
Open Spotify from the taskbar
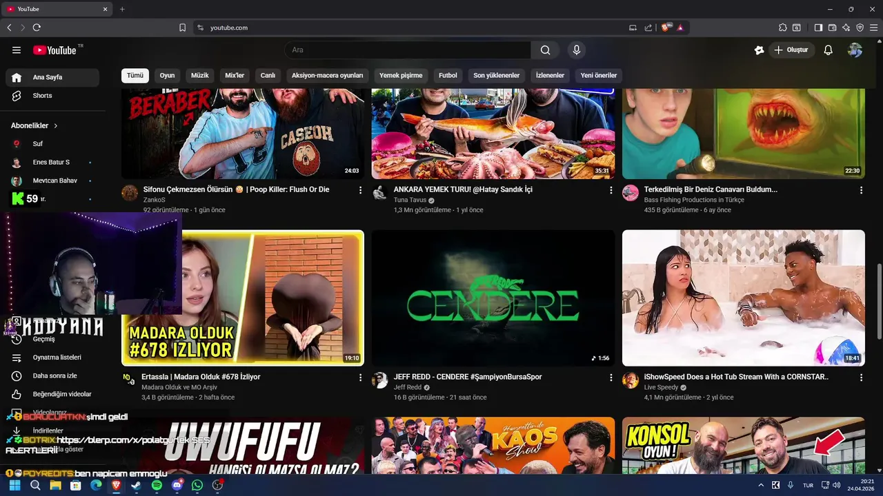click(157, 486)
